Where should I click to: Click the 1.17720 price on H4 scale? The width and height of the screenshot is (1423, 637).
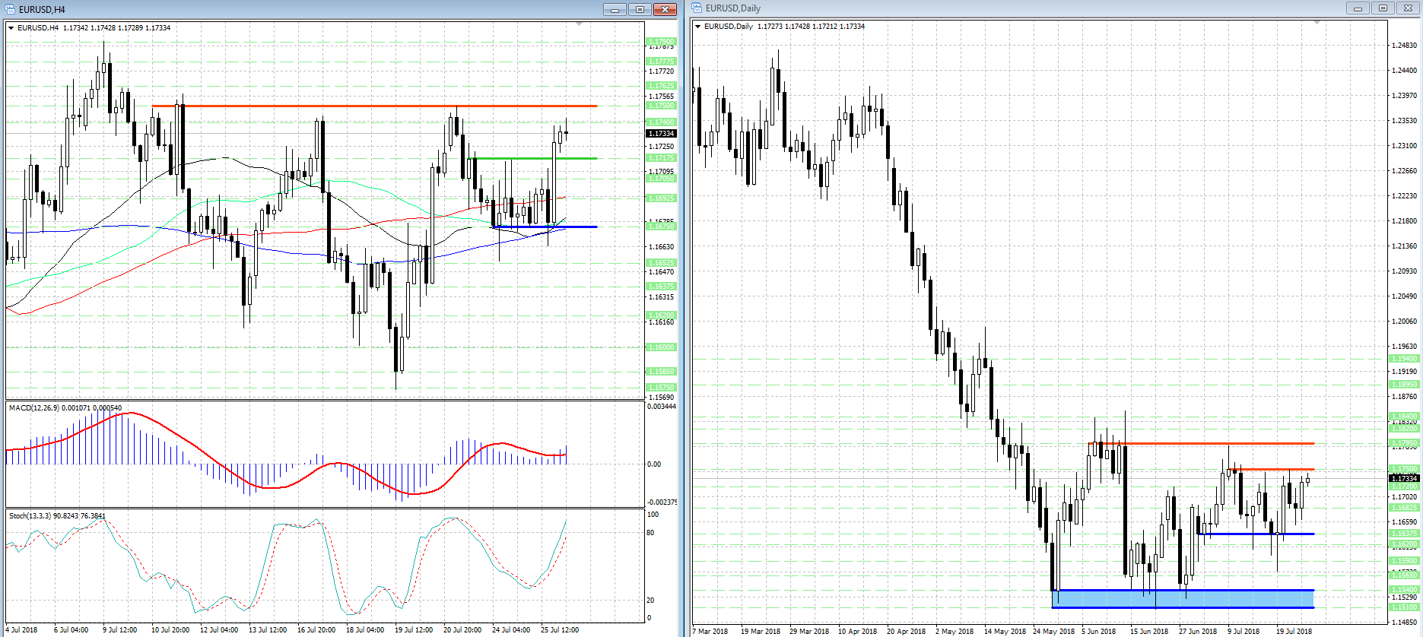[661, 71]
